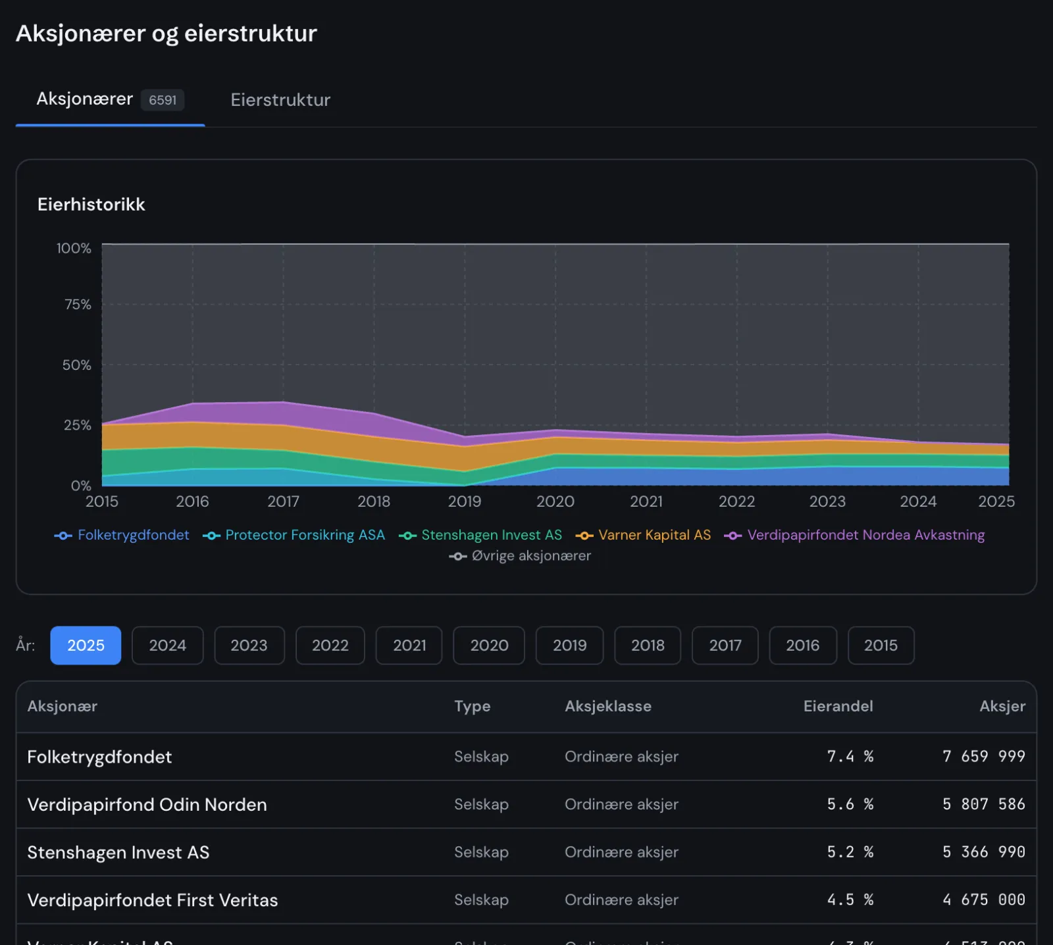
Task: Select year 2017 filter button
Action: coord(725,645)
